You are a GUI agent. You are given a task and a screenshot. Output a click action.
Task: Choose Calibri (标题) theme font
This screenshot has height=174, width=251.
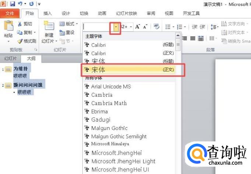coord(129,45)
